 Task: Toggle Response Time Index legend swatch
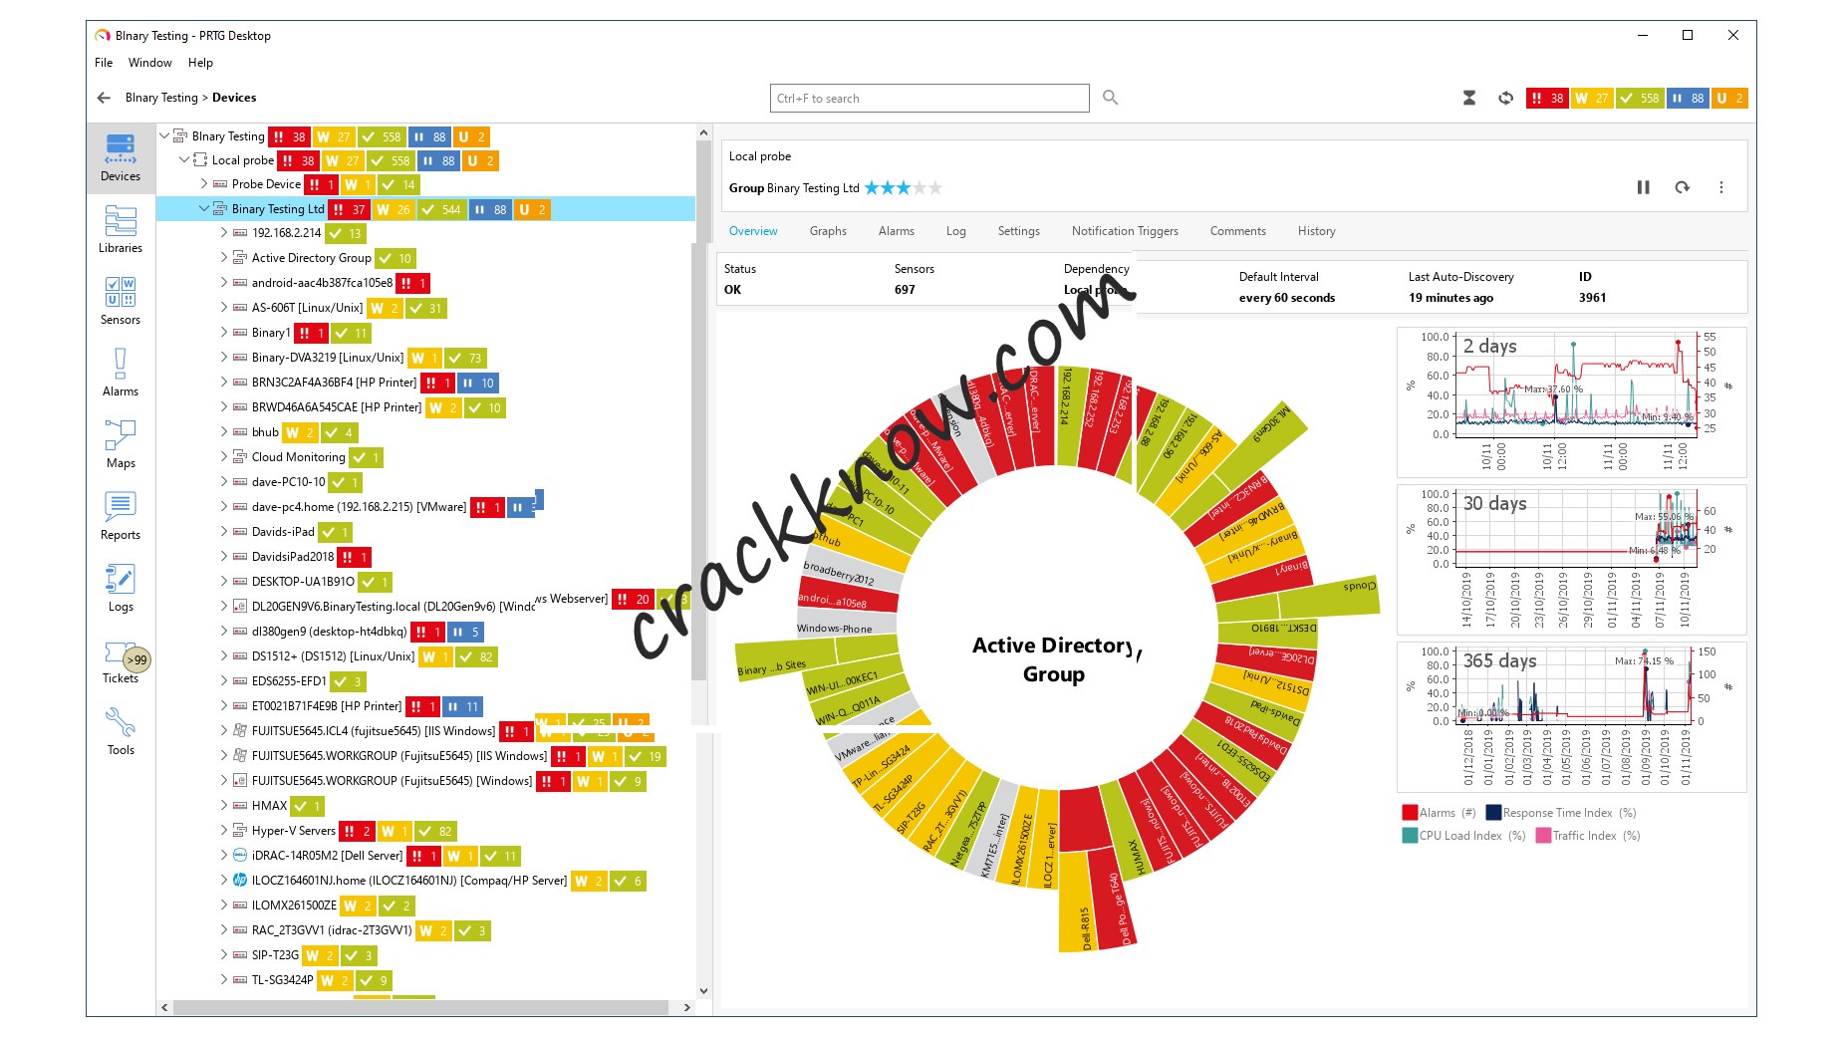pyautogui.click(x=1493, y=813)
